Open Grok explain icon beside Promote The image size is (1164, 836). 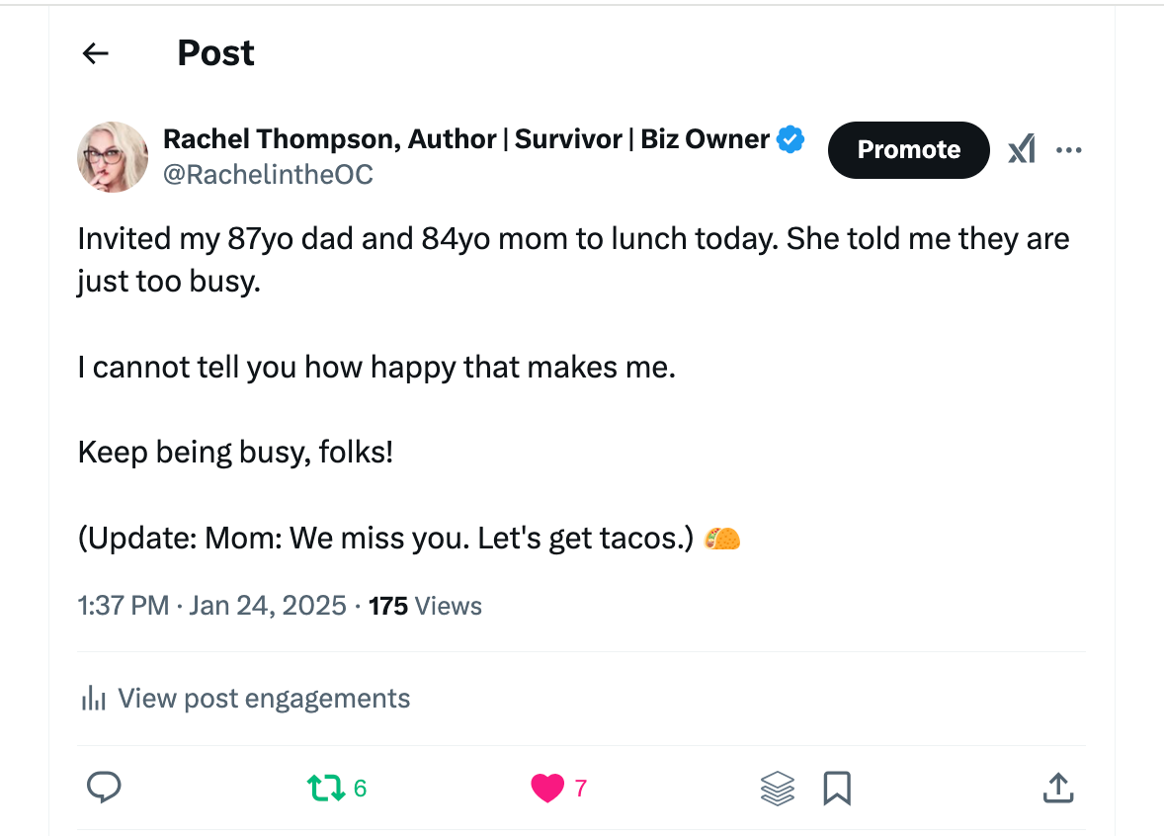click(1023, 149)
